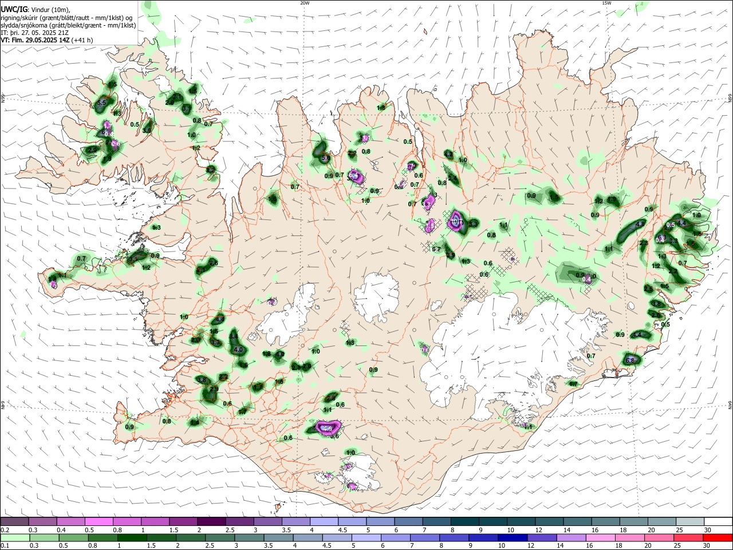This screenshot has width=733, height=550.
Task: Click the 'IT: þri. 27. 05. 2025 21Z' line
Action: [35, 33]
